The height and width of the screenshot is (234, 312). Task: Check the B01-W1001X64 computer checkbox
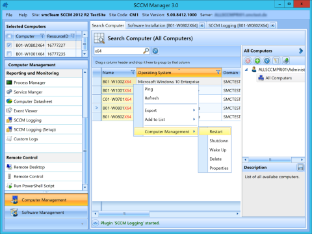click(x=9, y=53)
